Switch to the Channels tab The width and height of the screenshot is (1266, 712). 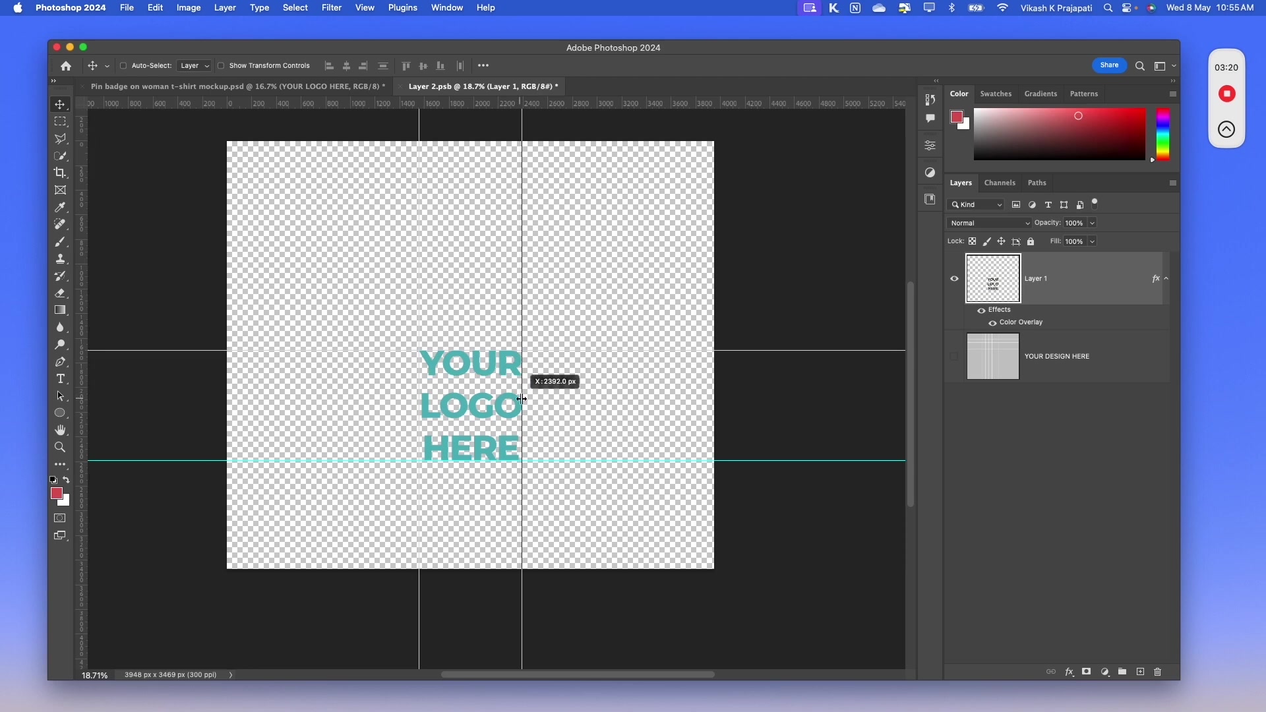[998, 183]
